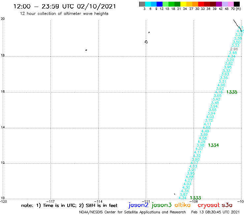The image size is (244, 215).
Task: Click the gray wave height value 2.96
Action: click(x=234, y=49)
